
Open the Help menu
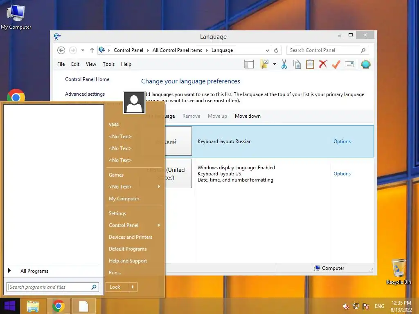(126, 64)
